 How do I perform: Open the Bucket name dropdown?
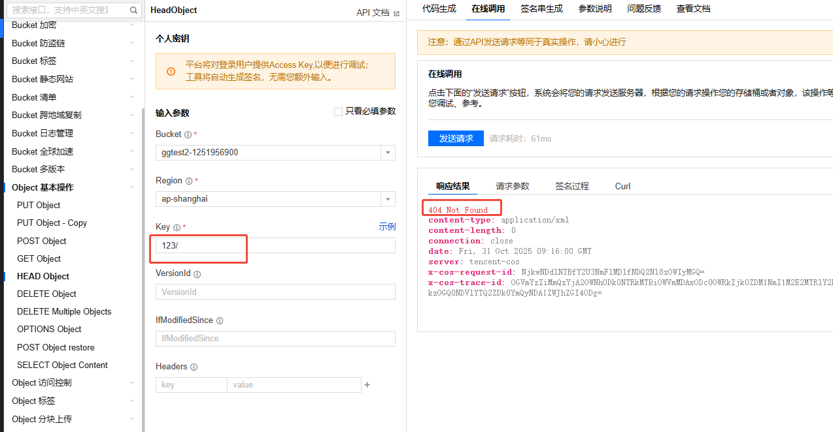[388, 153]
